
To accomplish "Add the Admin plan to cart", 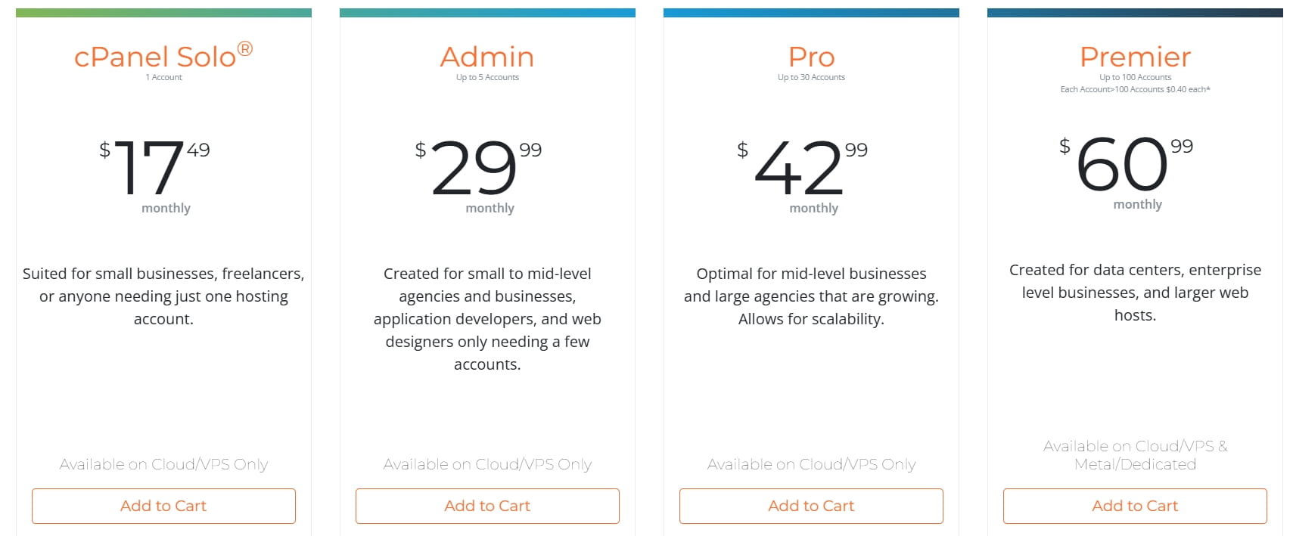I will (x=487, y=506).
